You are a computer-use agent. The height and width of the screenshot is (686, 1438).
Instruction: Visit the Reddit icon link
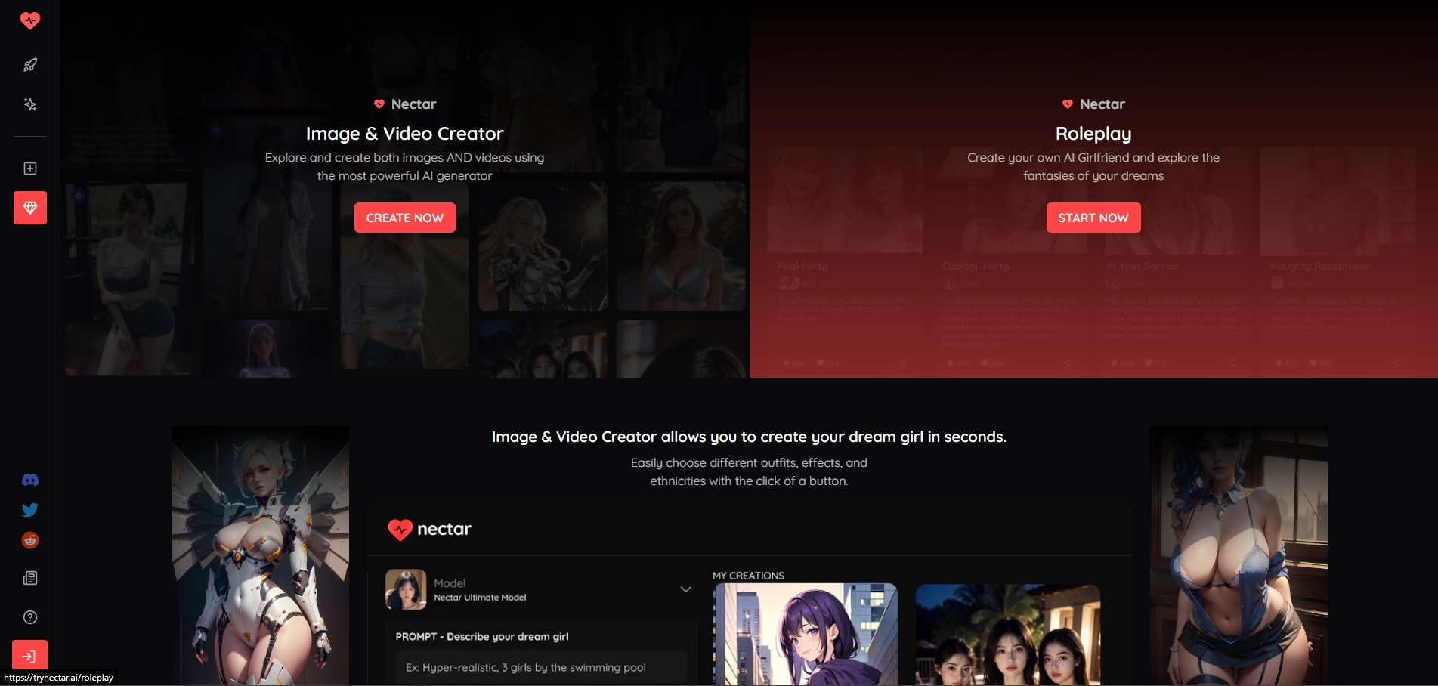click(x=30, y=540)
